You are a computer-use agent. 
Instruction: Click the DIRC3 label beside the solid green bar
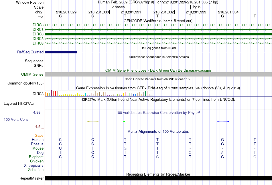tap(38, 34)
